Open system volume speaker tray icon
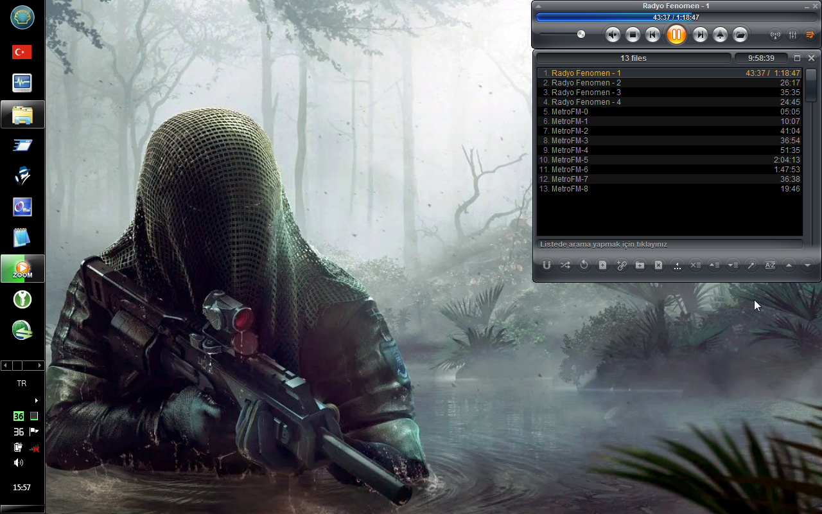Image resolution: width=822 pixels, height=514 pixels. [x=19, y=463]
